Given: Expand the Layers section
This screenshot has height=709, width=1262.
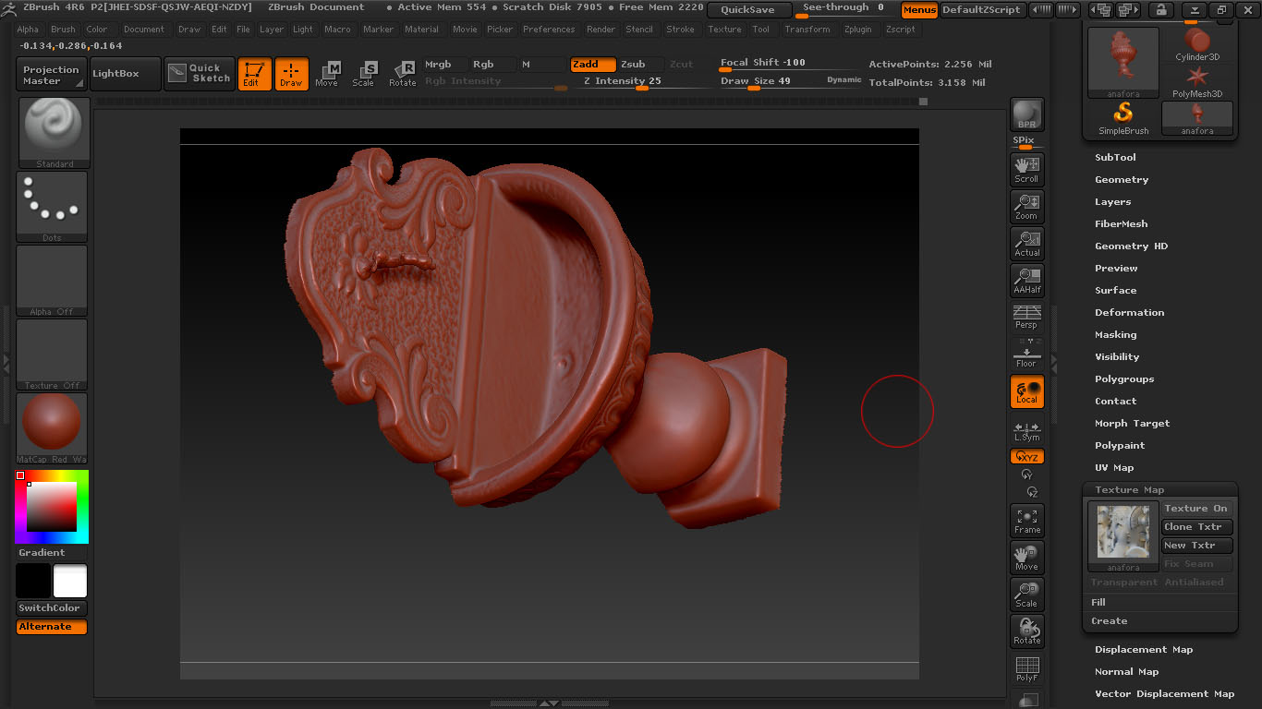Looking at the screenshot, I should pyautogui.click(x=1112, y=202).
